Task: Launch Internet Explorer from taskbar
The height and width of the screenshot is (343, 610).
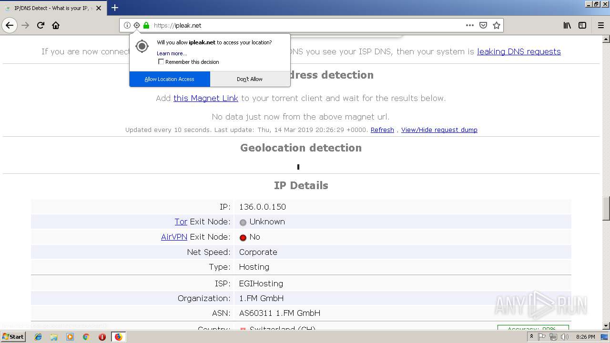Action: click(38, 337)
